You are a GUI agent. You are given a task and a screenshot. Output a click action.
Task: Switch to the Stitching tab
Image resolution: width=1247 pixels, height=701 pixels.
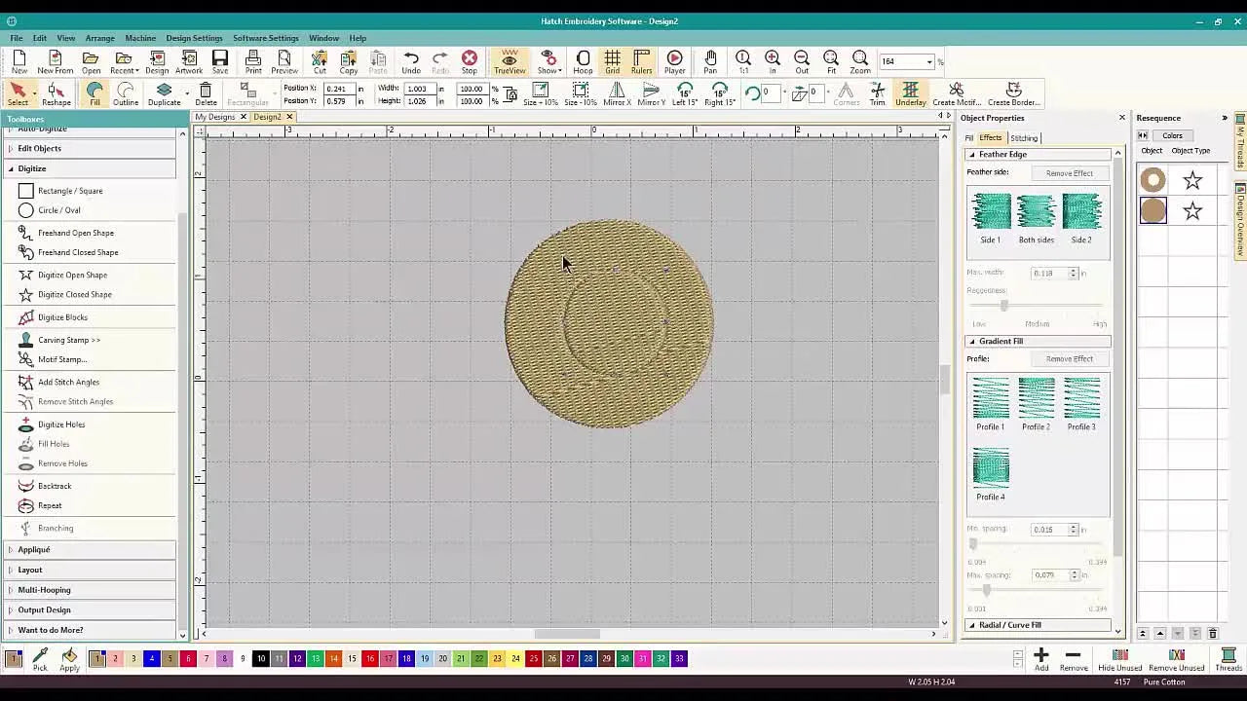(x=1024, y=137)
